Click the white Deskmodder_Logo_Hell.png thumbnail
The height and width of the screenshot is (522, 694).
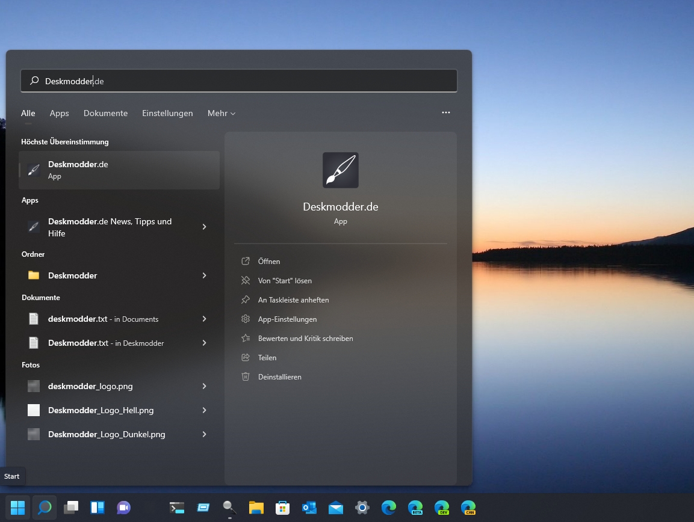[x=34, y=410]
